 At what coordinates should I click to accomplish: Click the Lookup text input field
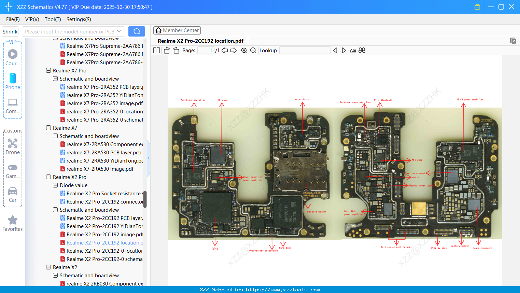tap(305, 51)
